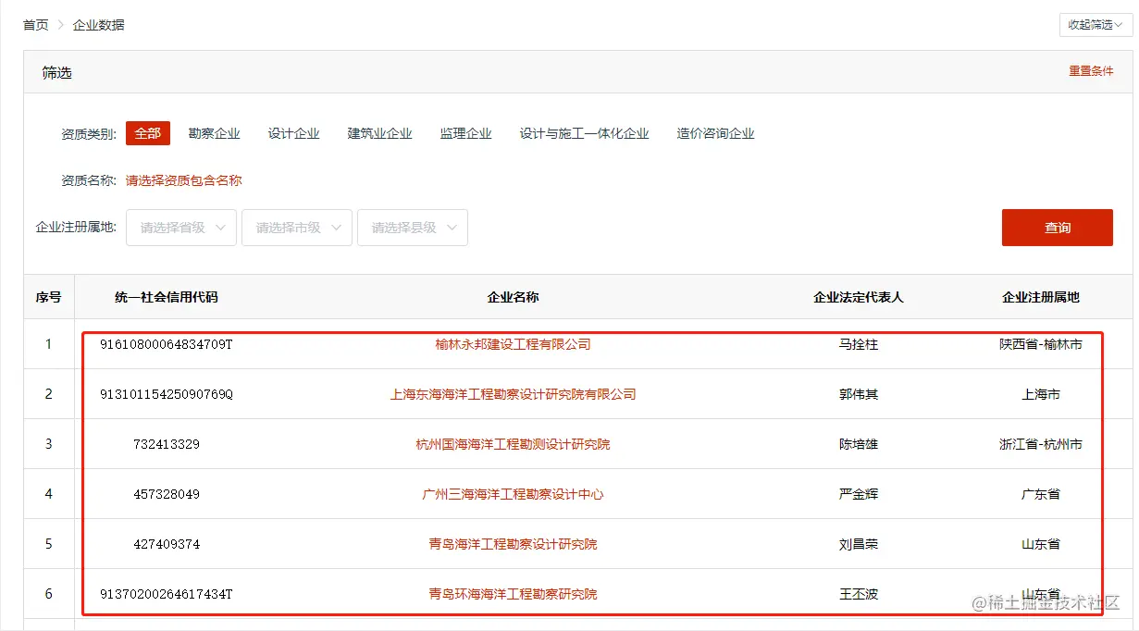1139x631 pixels.
Task: Click 重置条件 to reset filters
Action: coord(1092,71)
